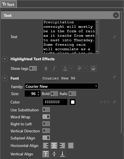124x159 pixels.
Task: Click the highlighted text color A icon
Action: click(x=65, y=68)
